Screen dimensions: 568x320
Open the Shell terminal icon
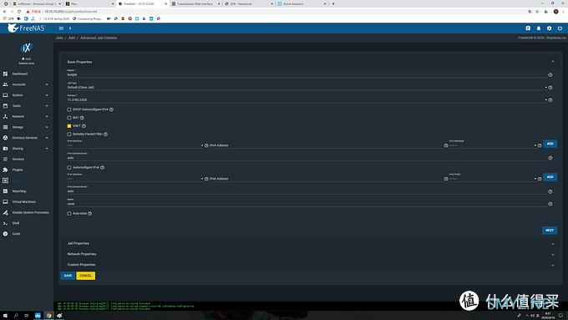[6, 223]
